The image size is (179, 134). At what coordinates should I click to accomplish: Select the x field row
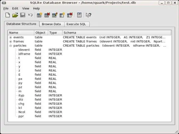[89, 62]
